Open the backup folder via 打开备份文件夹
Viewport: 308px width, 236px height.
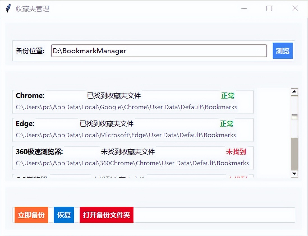click(106, 215)
